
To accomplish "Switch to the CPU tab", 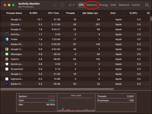I will [x=81, y=5].
